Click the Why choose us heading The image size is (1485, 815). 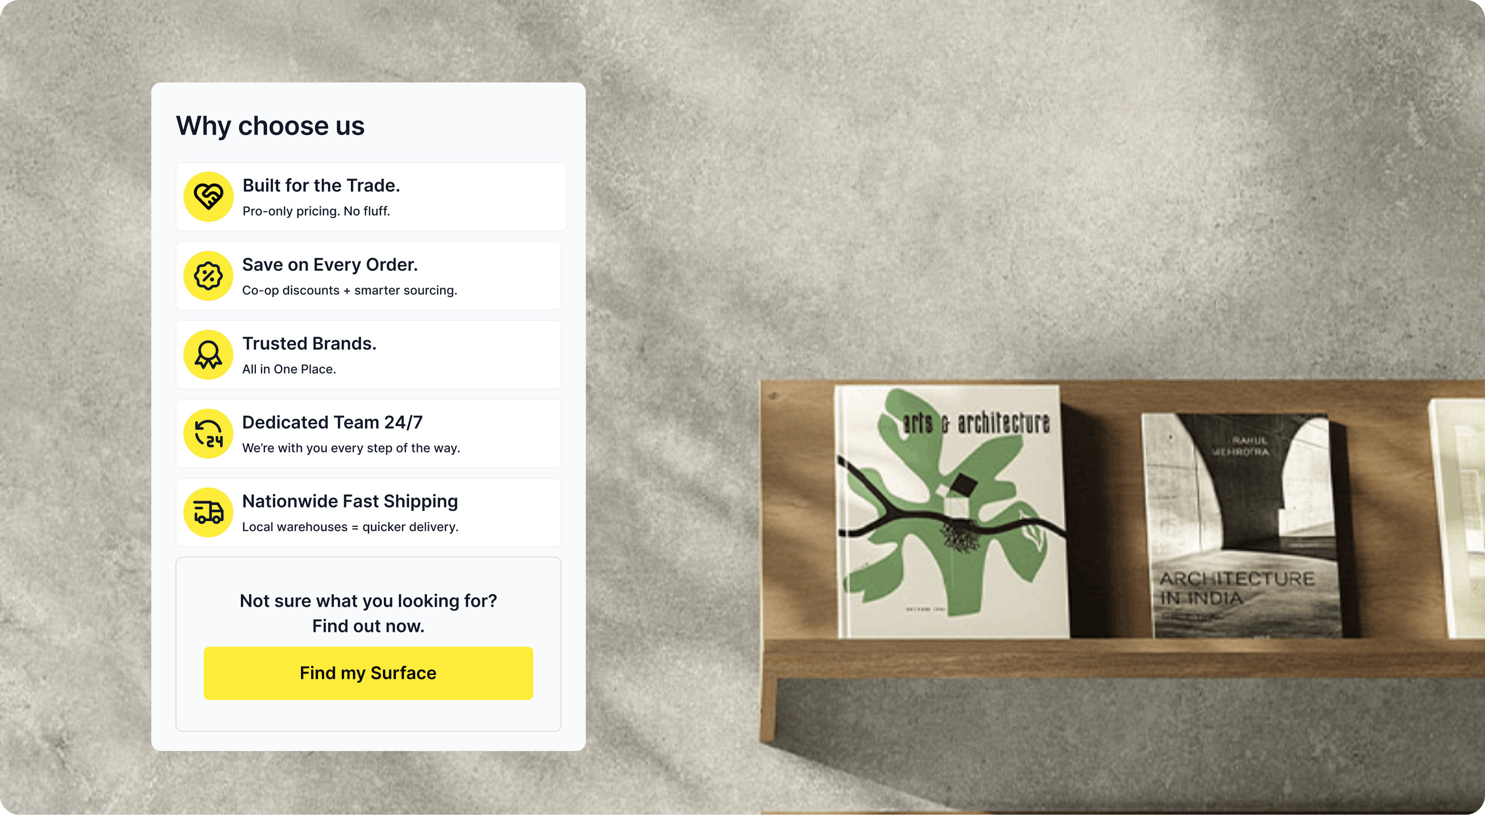tap(270, 125)
